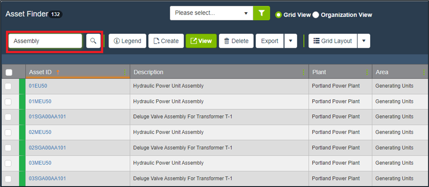This screenshot has height=187, width=429.
Task: Open asset link 01SGA00AA101
Action: 47,117
